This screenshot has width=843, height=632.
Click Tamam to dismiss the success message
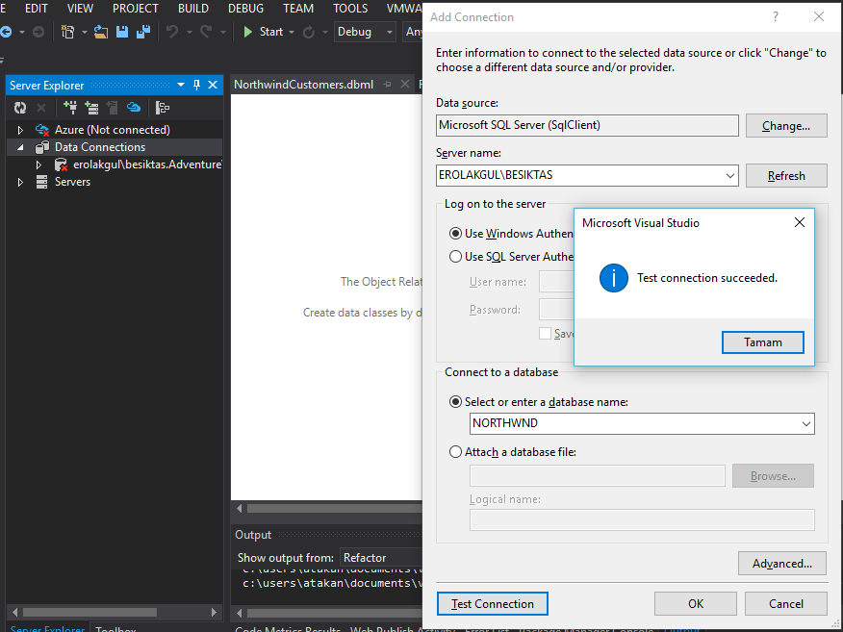tap(762, 342)
